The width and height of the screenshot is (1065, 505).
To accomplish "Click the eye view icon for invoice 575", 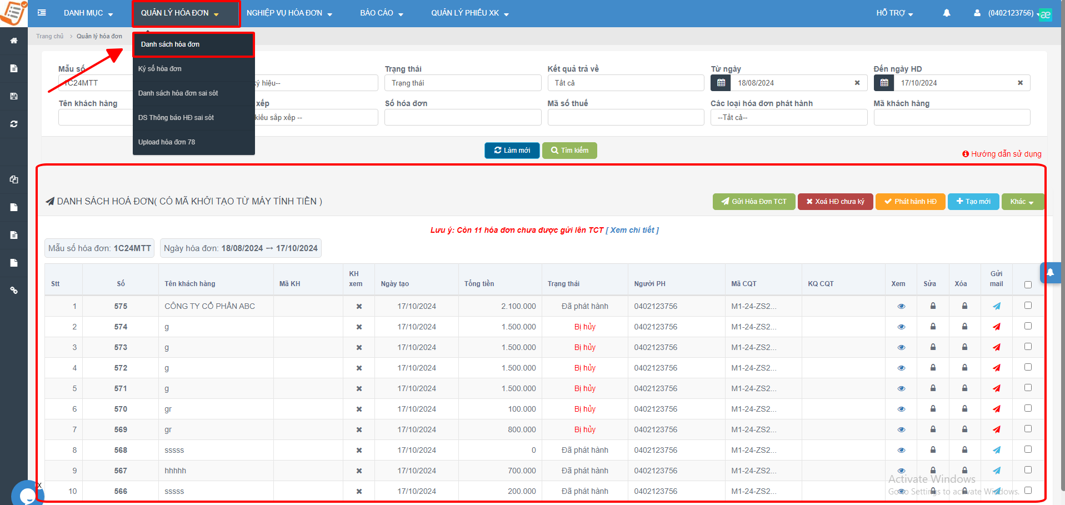I will 901,306.
